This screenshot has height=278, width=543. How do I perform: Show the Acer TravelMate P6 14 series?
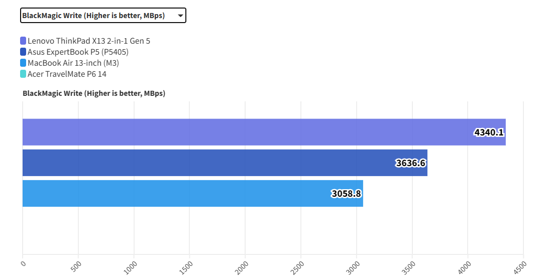67,74
